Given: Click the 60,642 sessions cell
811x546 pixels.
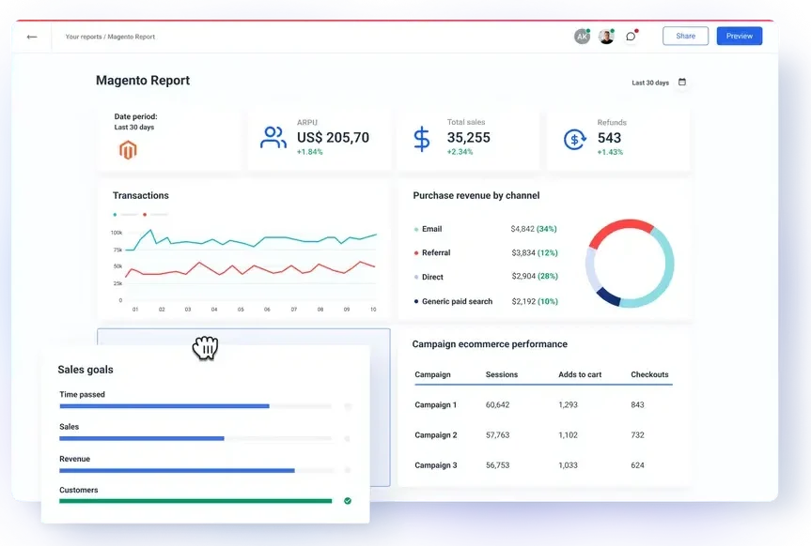Looking at the screenshot, I should (x=497, y=405).
